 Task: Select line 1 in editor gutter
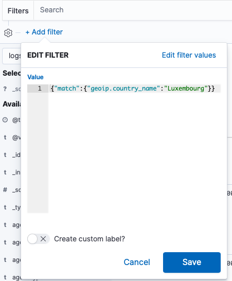[38, 89]
